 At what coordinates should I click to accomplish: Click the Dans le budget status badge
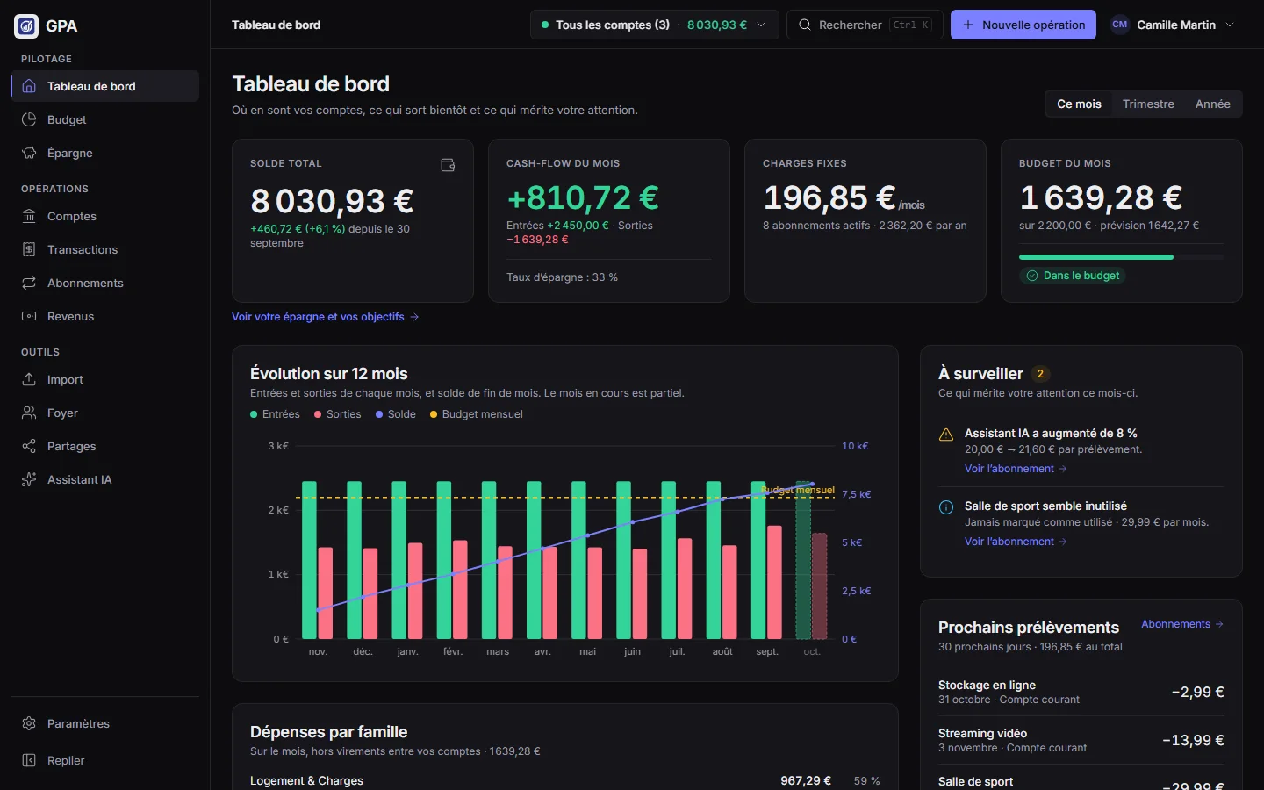(x=1073, y=276)
